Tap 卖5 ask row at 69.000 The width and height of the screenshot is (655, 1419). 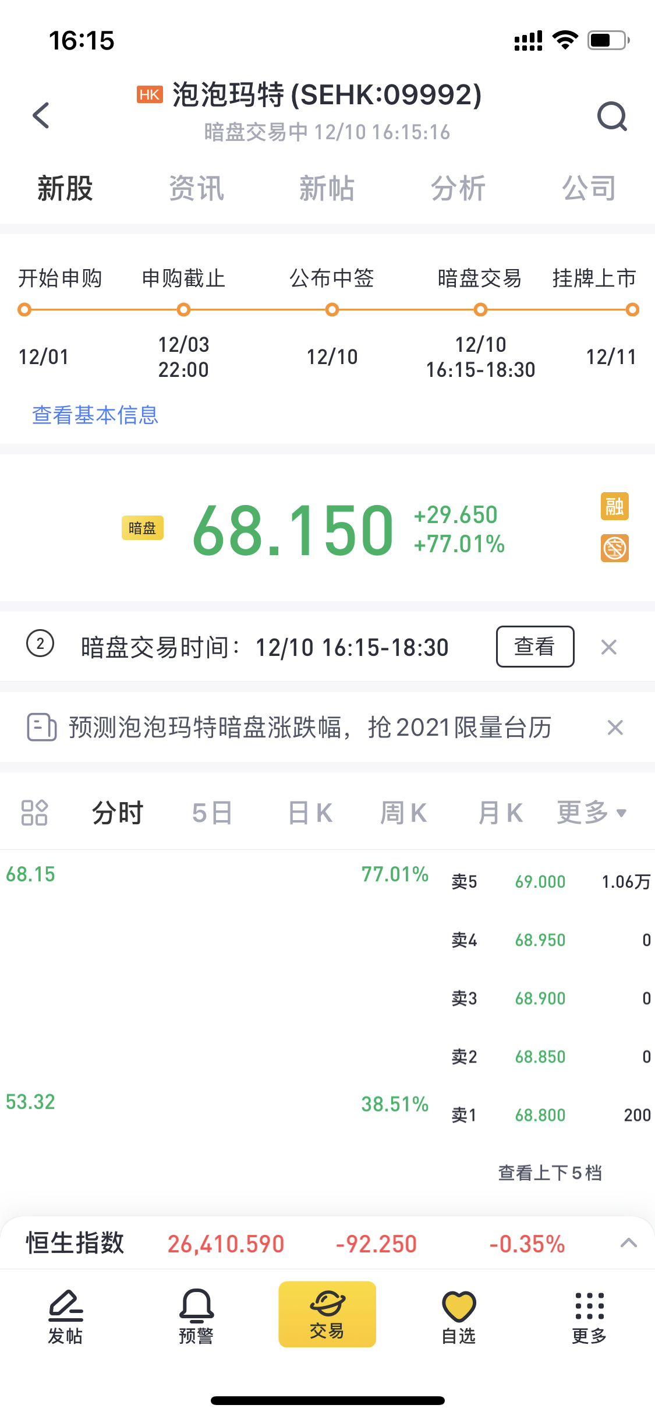551,881
